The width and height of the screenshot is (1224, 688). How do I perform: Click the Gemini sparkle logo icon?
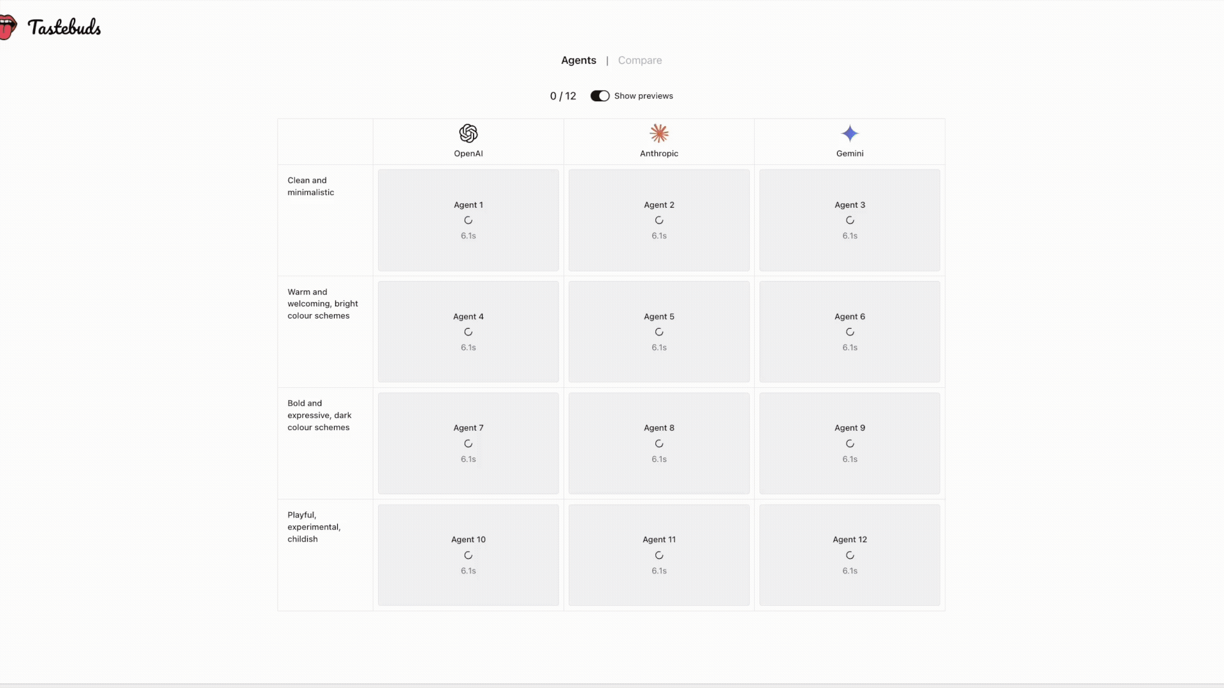tap(849, 134)
